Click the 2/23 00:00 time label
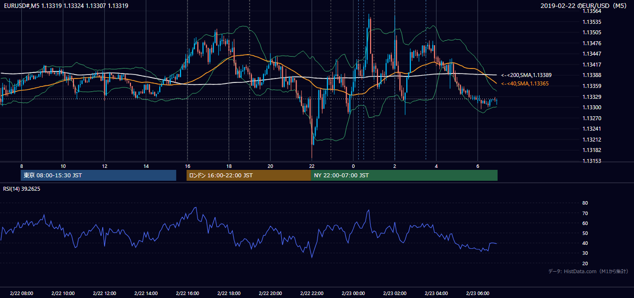This screenshot has height=298, width=634. 353,294
